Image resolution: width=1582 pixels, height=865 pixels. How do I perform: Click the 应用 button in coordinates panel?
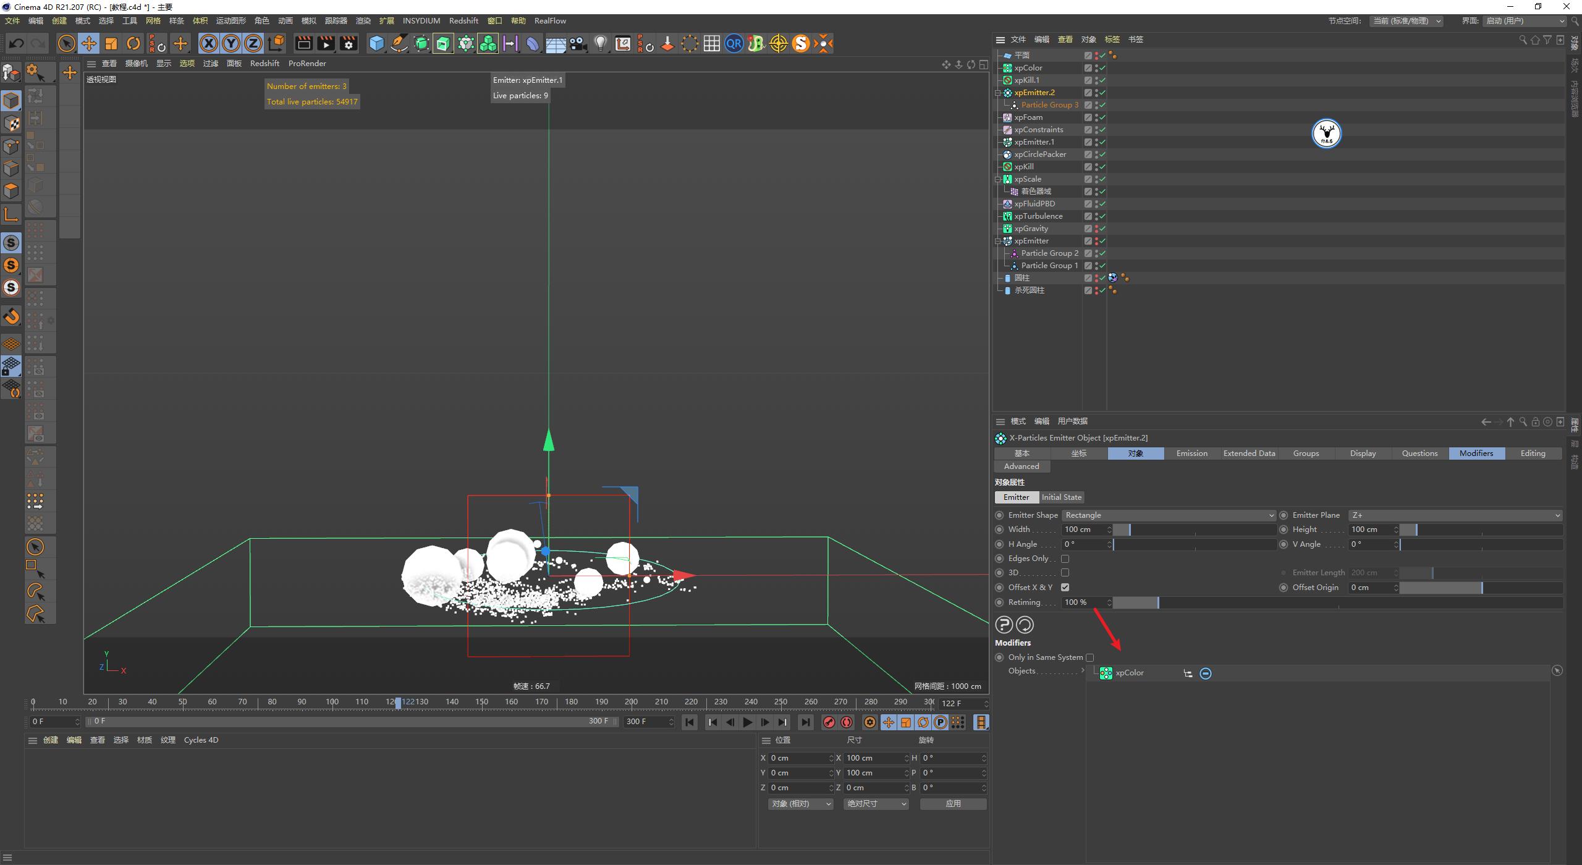[953, 804]
